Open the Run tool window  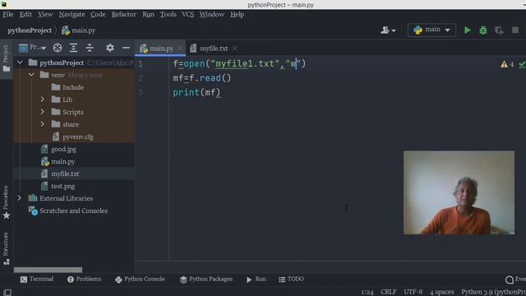256,280
